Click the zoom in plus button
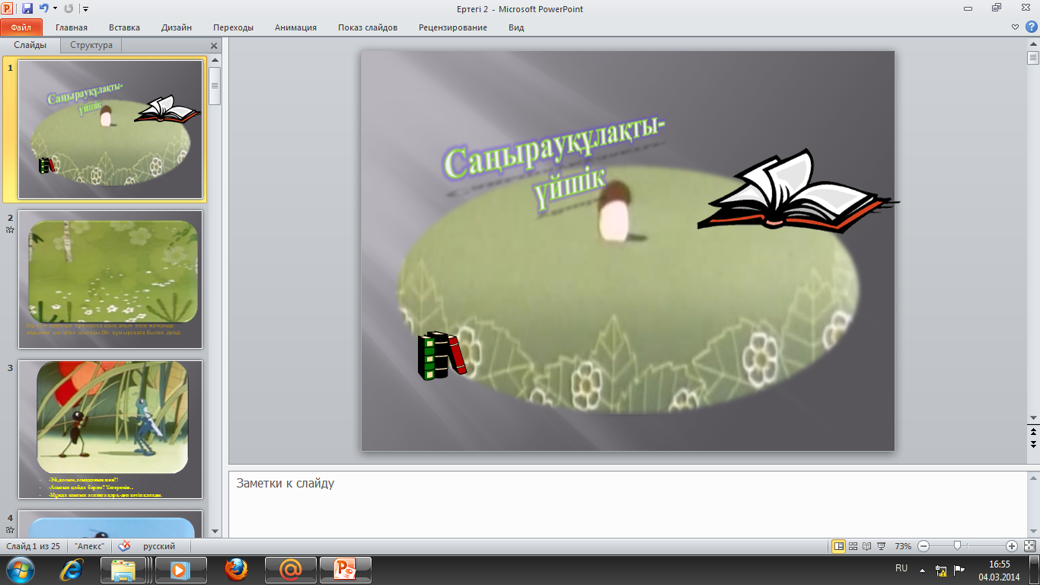Image resolution: width=1040 pixels, height=585 pixels. (x=1011, y=546)
